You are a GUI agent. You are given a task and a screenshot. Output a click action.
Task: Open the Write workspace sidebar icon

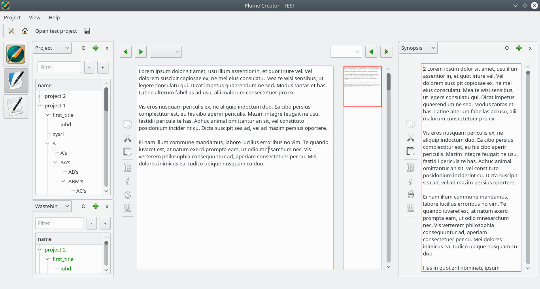pos(16,54)
